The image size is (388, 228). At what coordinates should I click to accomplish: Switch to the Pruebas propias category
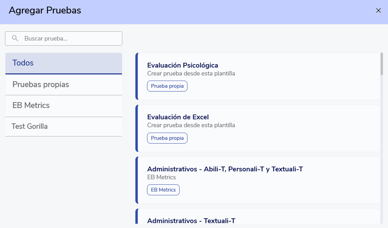[x=64, y=84]
